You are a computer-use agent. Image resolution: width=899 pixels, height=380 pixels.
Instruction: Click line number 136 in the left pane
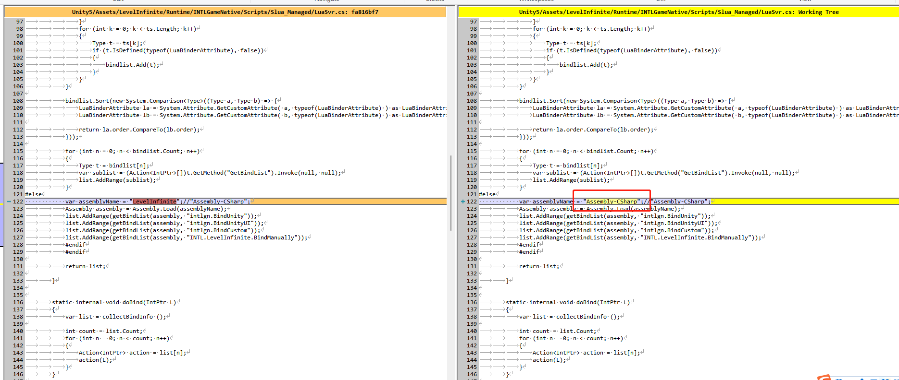(x=18, y=302)
